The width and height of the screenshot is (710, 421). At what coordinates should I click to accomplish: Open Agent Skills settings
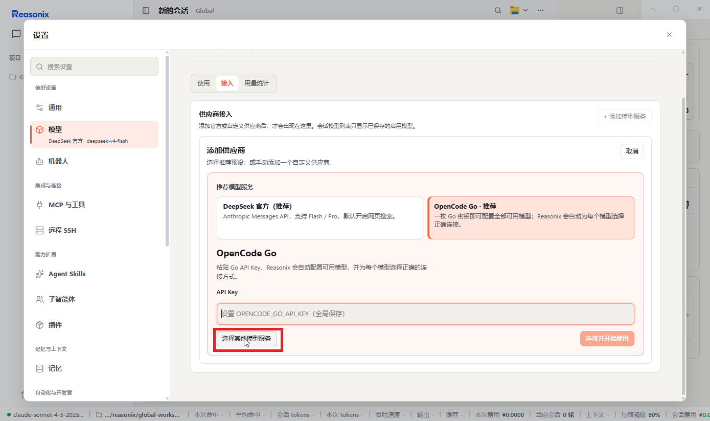[x=94, y=274]
